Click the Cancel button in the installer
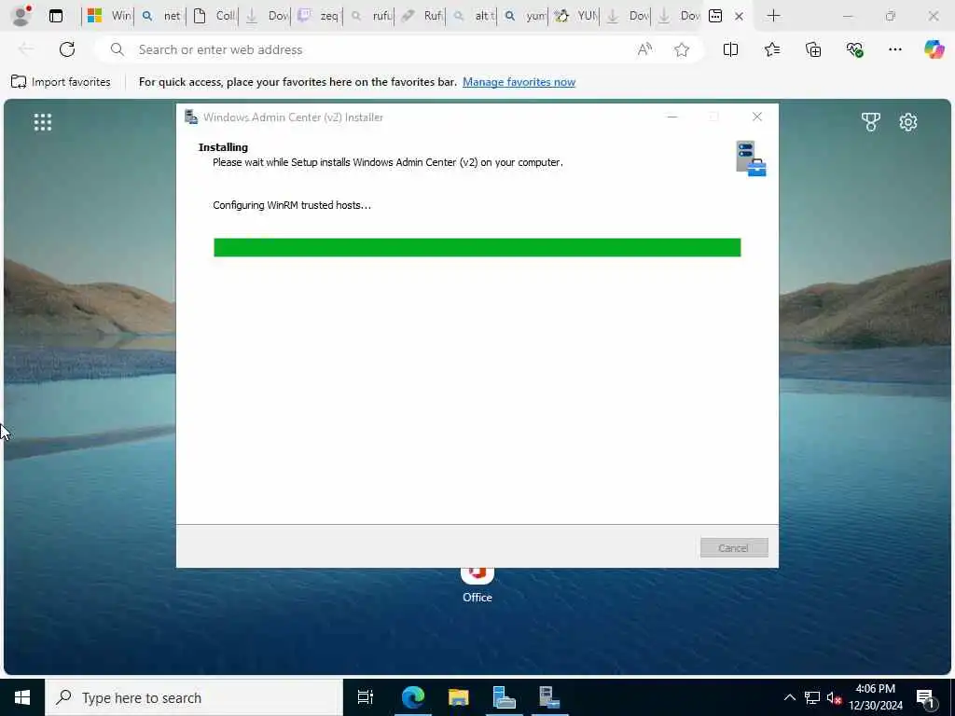This screenshot has width=955, height=716. tap(734, 547)
